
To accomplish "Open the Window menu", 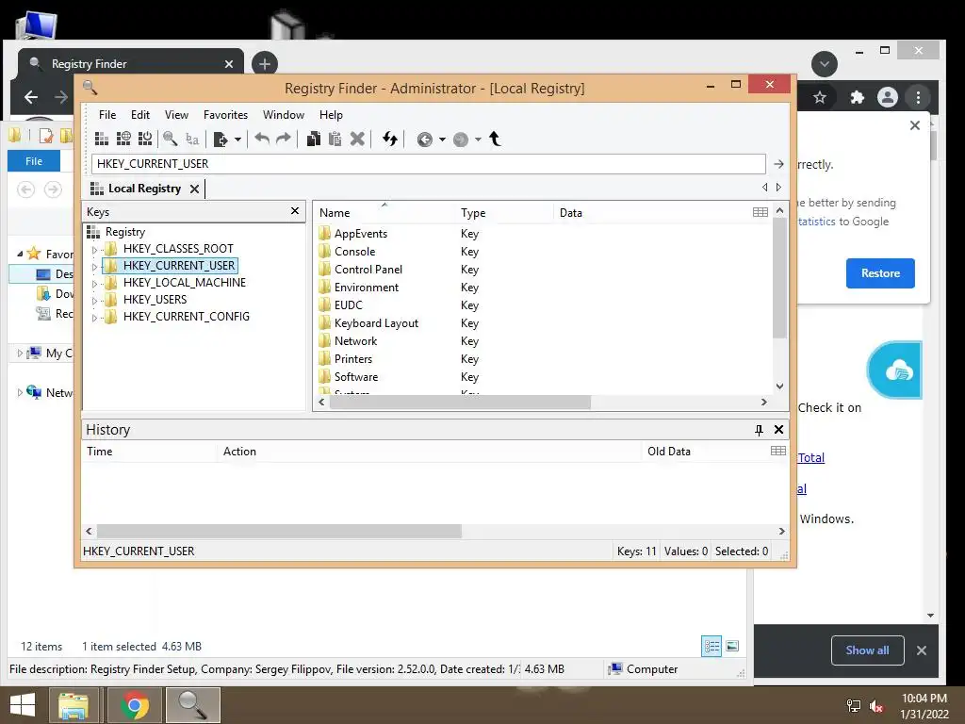I will [284, 115].
